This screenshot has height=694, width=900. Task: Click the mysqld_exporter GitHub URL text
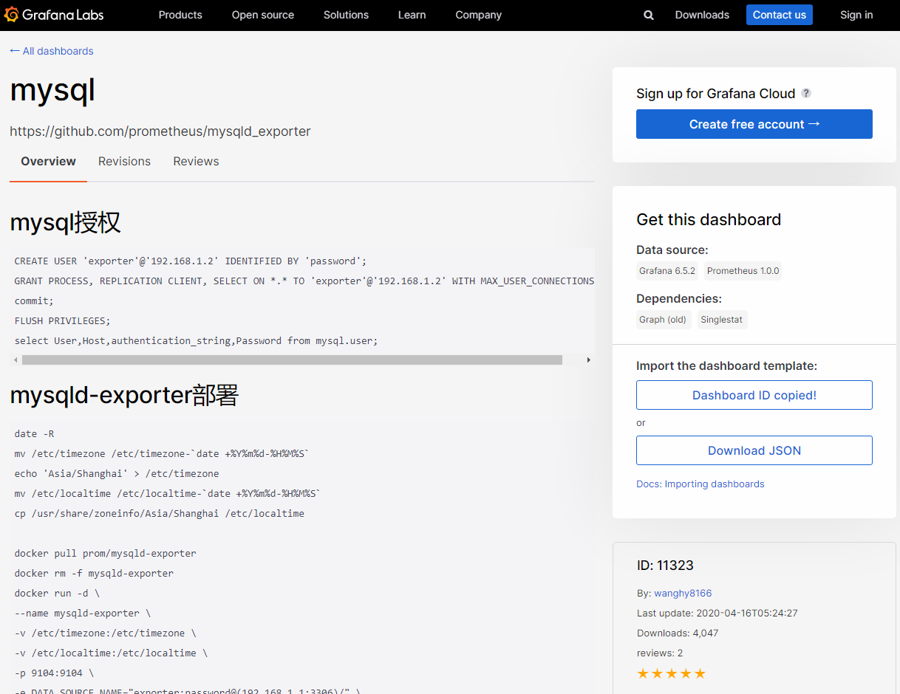coord(160,131)
